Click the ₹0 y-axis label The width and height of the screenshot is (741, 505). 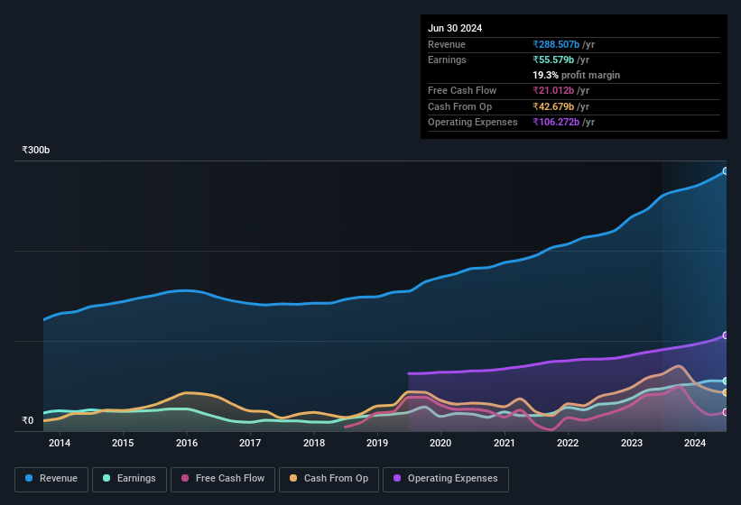click(27, 420)
